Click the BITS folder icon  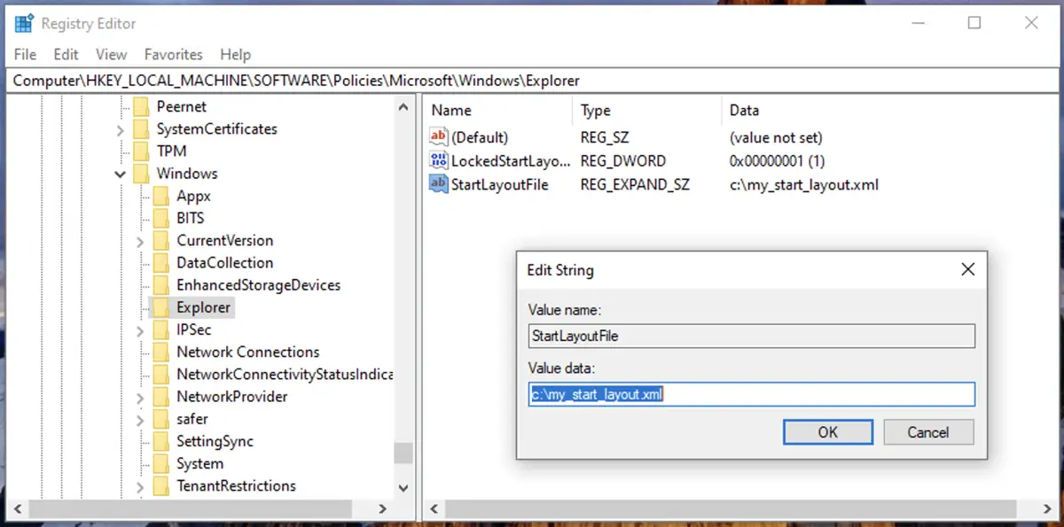point(160,218)
